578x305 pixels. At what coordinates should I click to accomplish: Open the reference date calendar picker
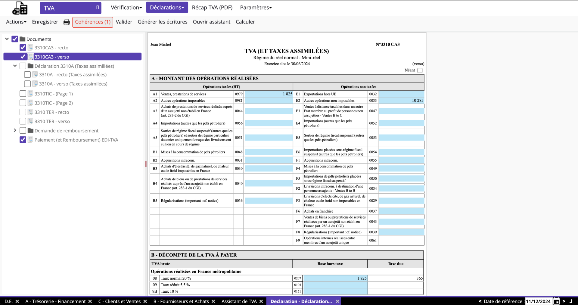[556, 301]
